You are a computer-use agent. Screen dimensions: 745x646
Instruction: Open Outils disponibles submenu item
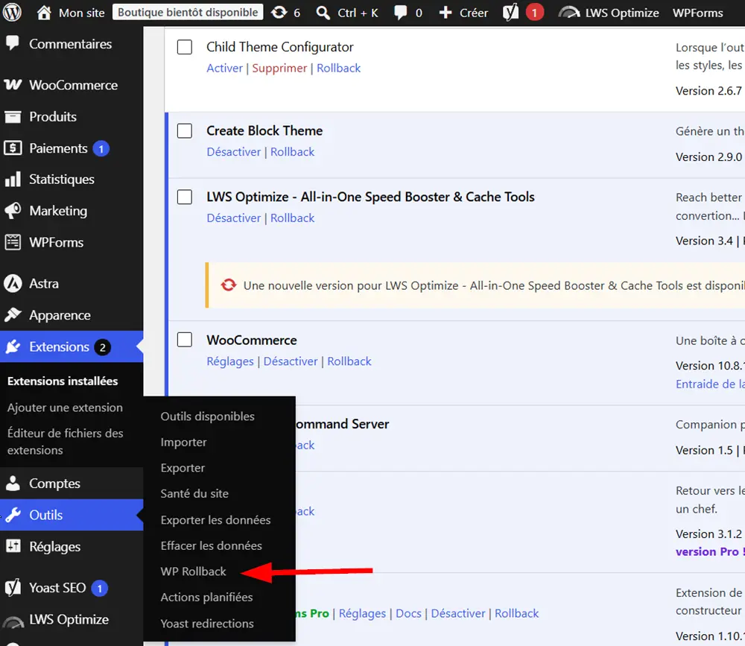(207, 417)
